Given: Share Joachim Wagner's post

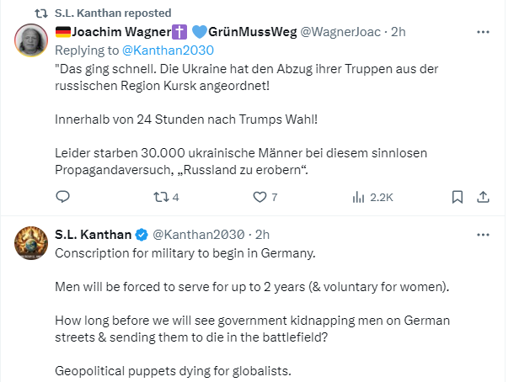Looking at the screenshot, I should pyautogui.click(x=483, y=198).
